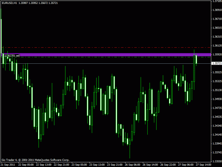The height and width of the screenshot is (167, 222).
Task: Click the 23 Sep 05:00 time label
Action: [79, 165]
